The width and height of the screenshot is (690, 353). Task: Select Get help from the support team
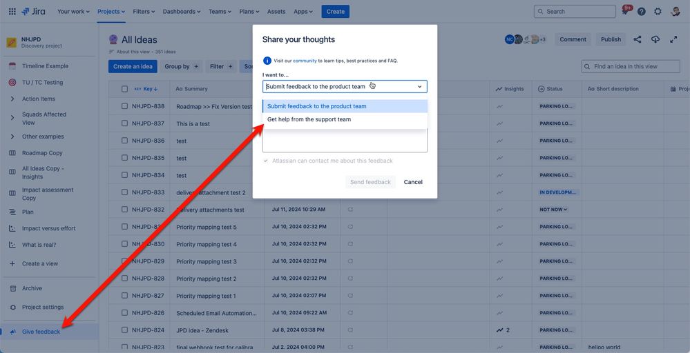[x=345, y=119]
